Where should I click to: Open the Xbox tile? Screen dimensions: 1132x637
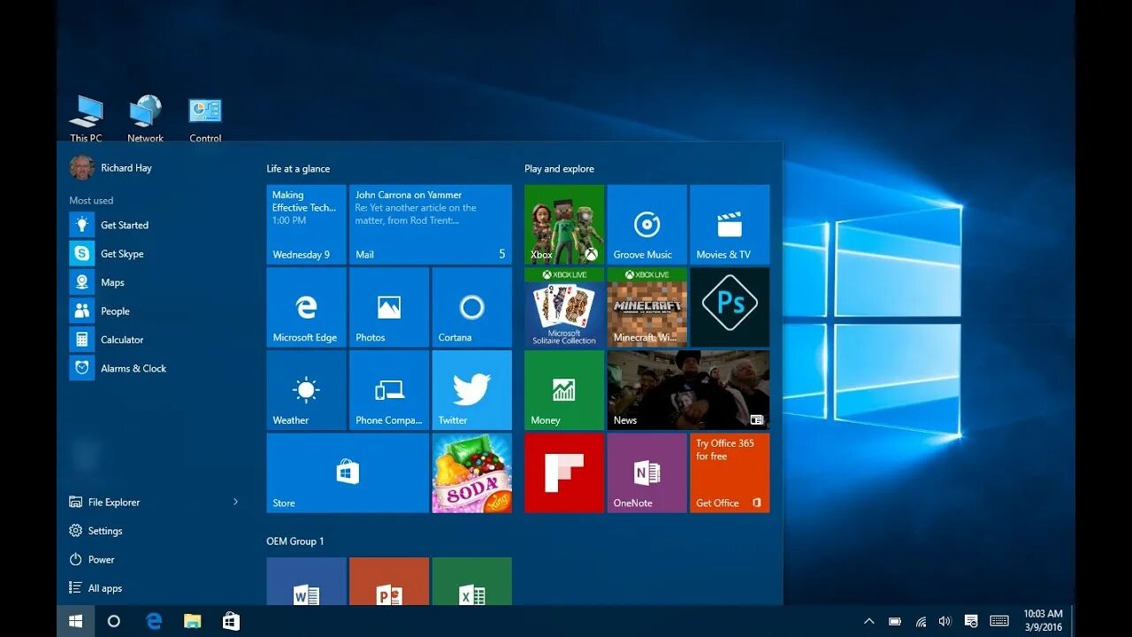click(564, 225)
